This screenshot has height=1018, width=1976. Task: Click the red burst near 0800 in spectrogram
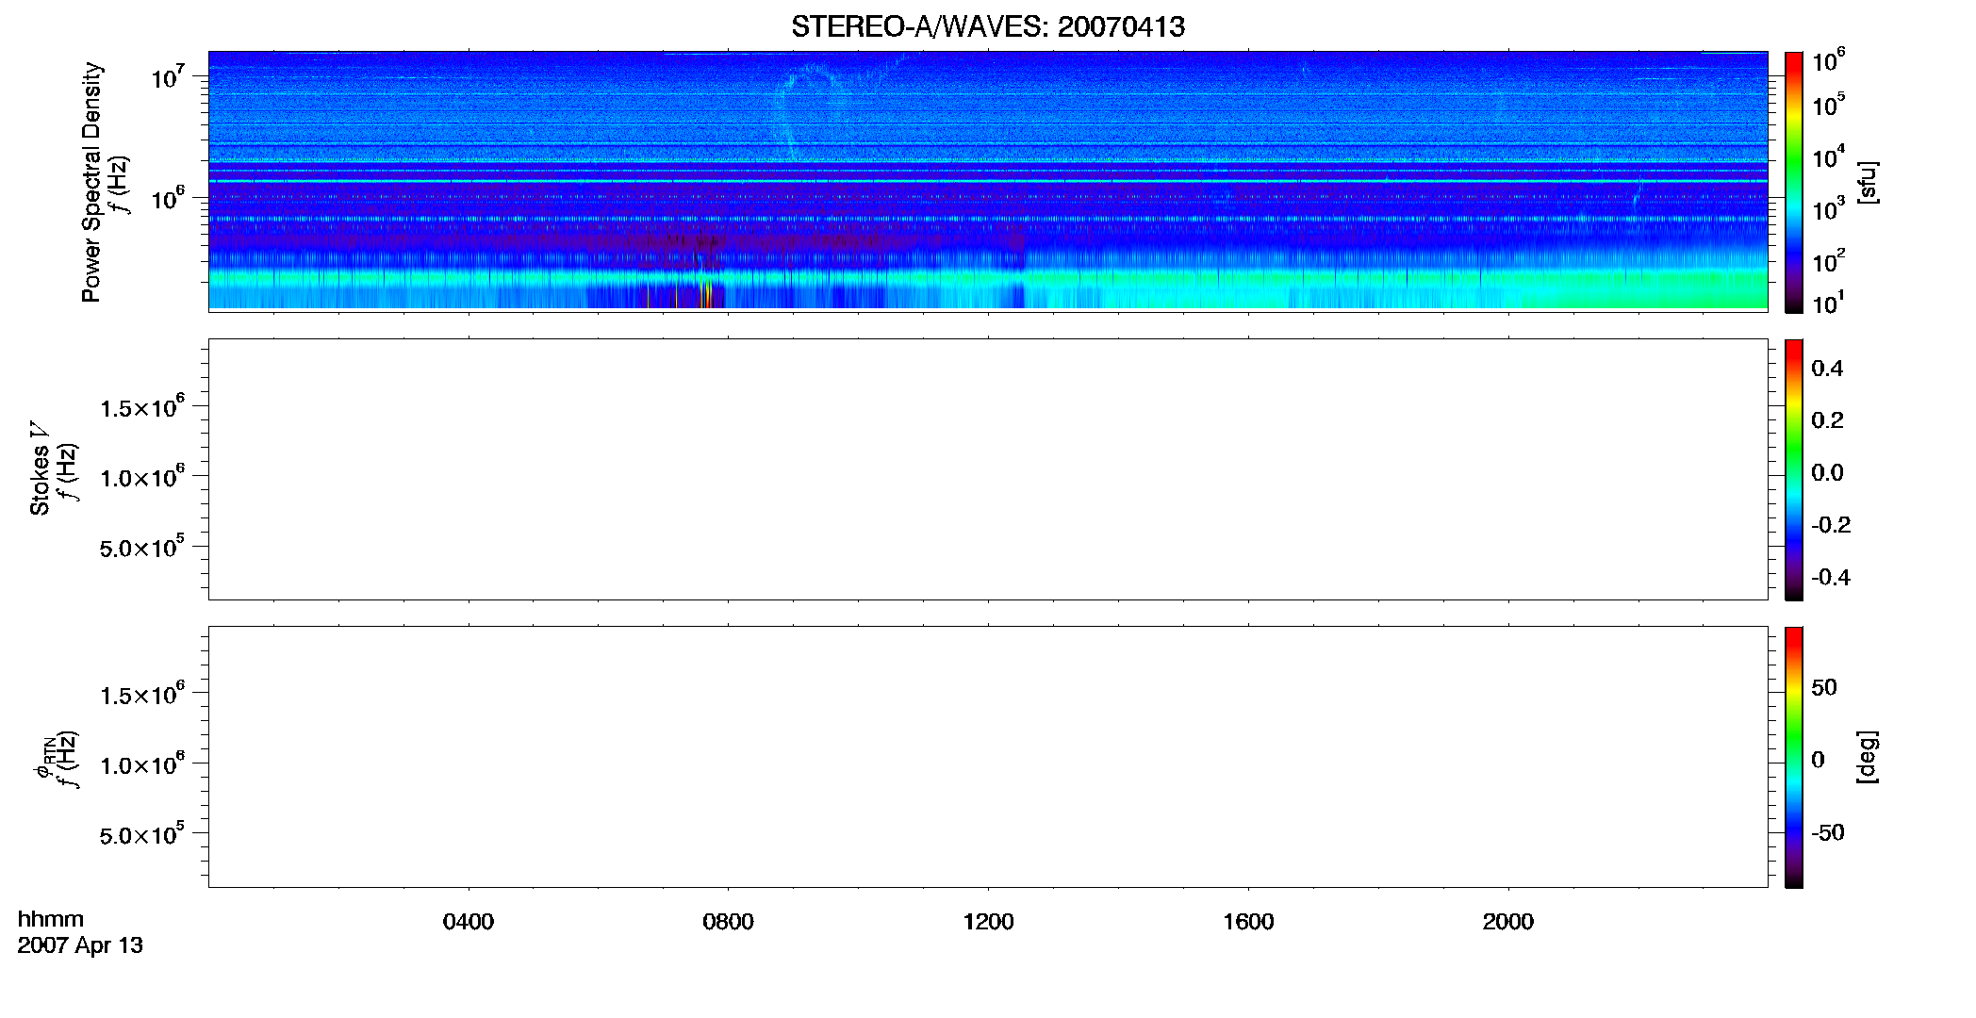click(x=707, y=295)
